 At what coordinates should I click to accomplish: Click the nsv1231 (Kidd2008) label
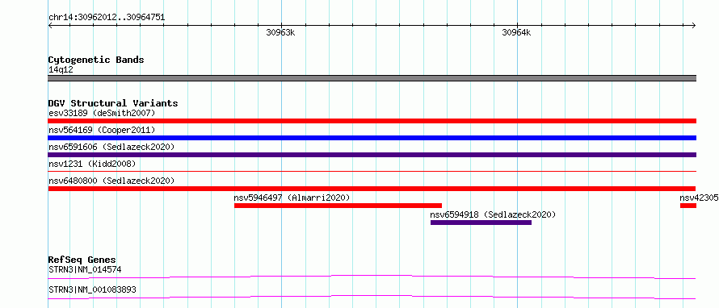[x=92, y=164]
